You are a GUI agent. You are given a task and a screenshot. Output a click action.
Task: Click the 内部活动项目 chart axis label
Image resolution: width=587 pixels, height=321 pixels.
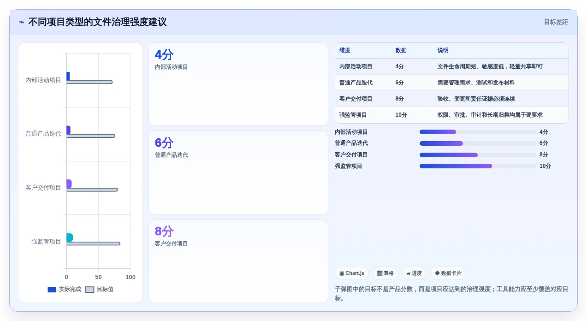click(x=43, y=80)
